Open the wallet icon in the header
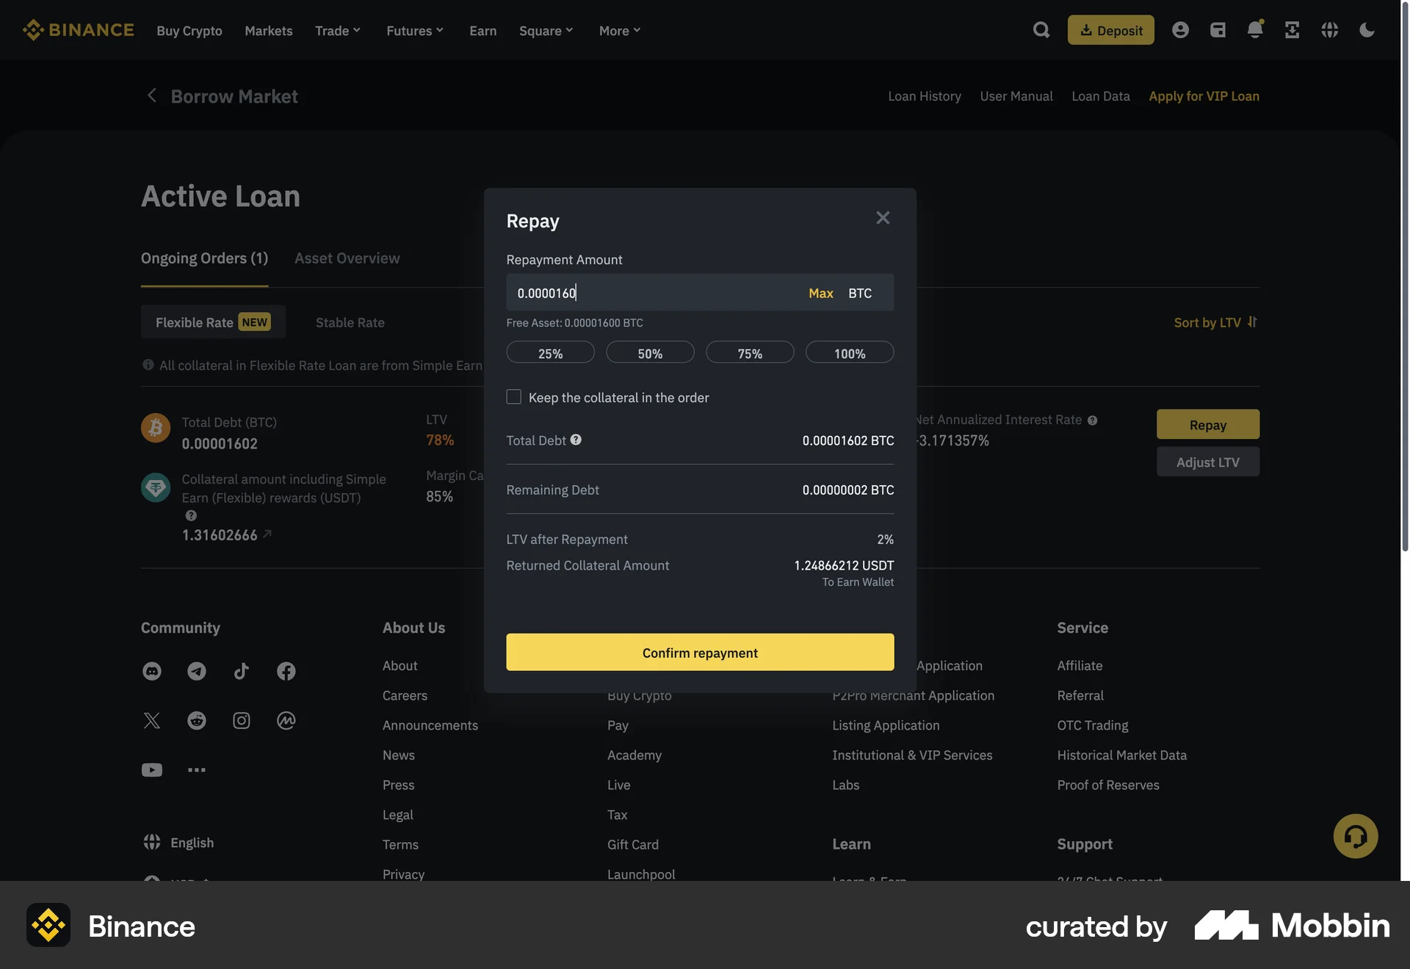1410x969 pixels. pos(1218,29)
